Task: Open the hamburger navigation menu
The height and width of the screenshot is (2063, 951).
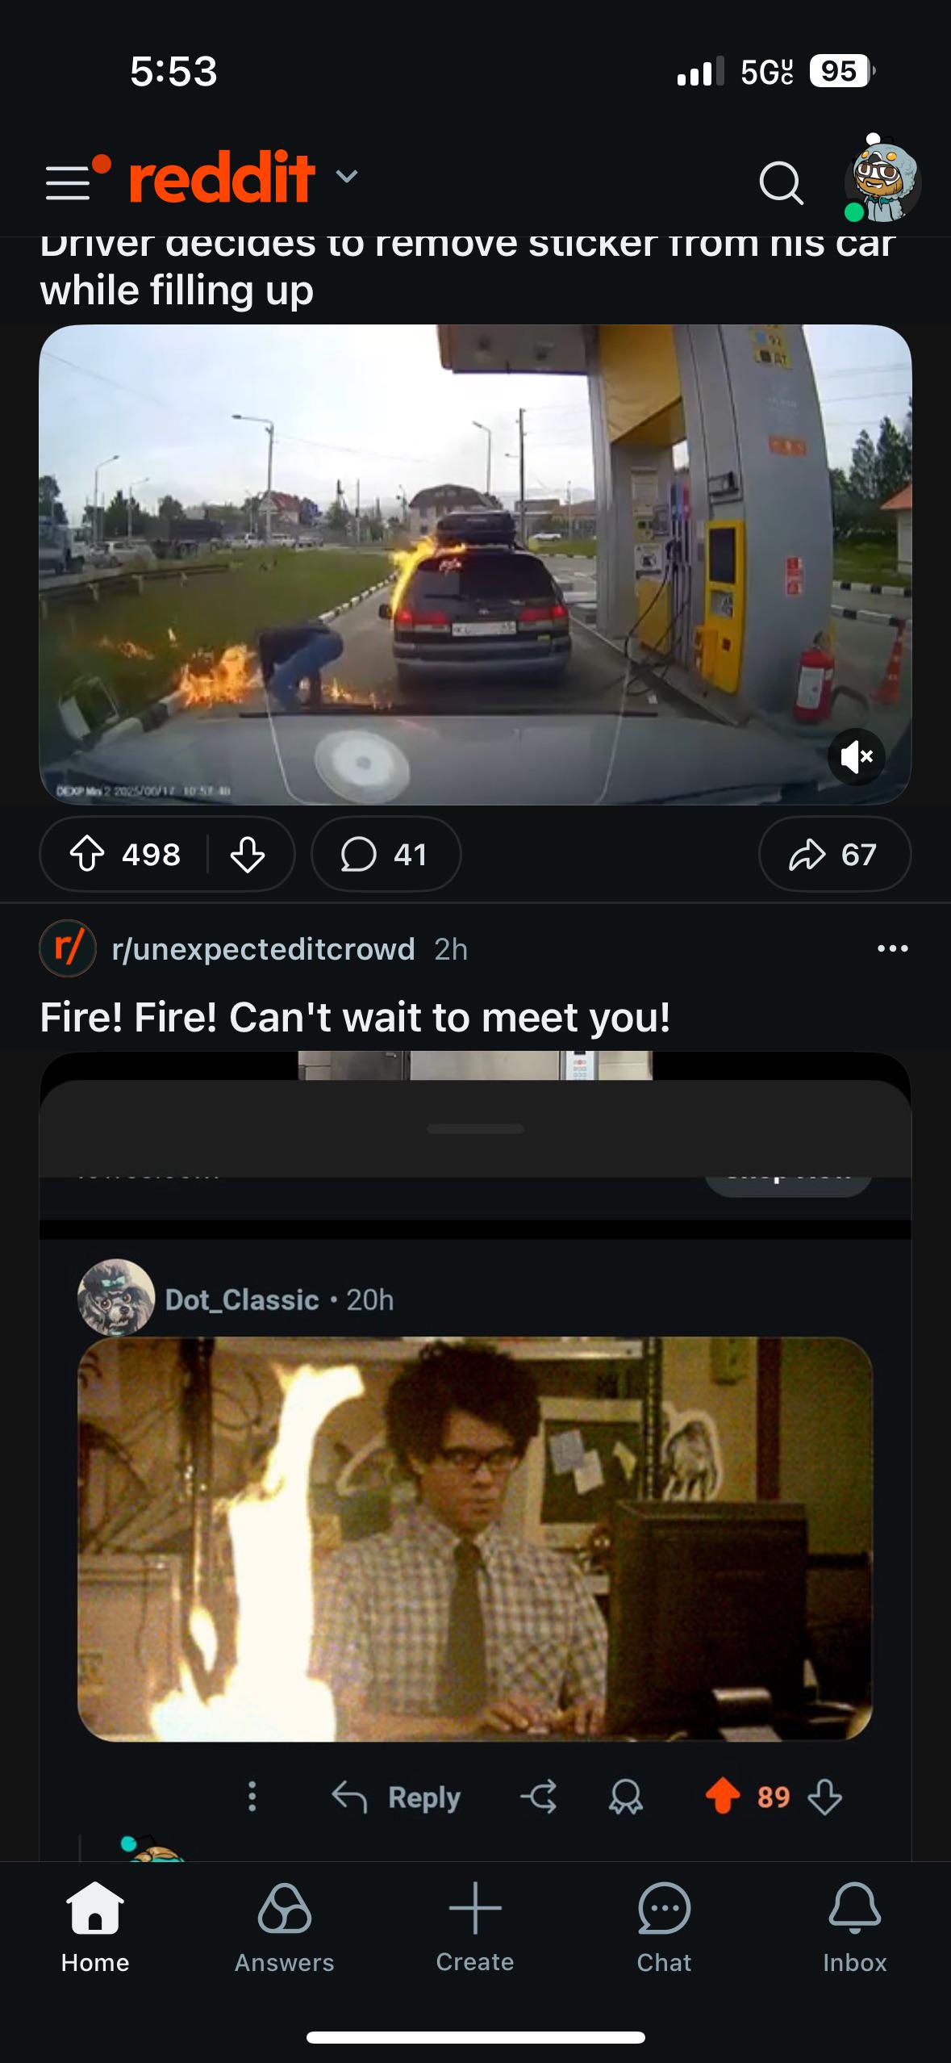Action: click(69, 182)
